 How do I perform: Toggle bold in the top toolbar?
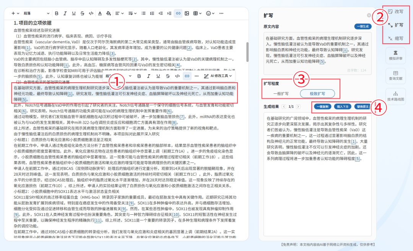pyautogui.click(x=57, y=13)
